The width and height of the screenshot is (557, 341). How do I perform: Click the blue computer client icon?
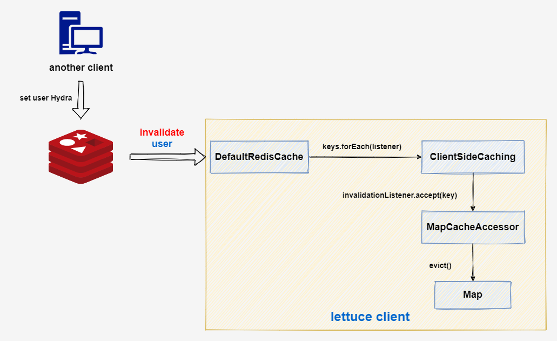81,33
